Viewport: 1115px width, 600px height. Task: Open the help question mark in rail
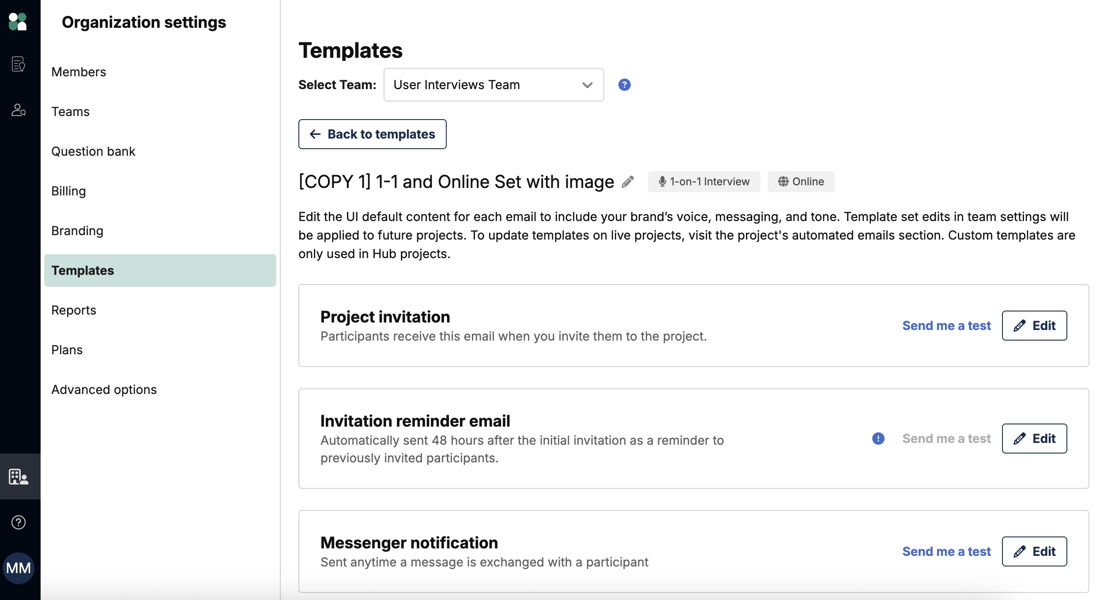(x=18, y=522)
